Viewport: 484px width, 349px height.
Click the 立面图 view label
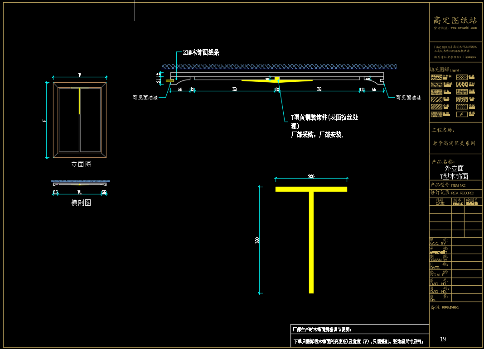81,165
